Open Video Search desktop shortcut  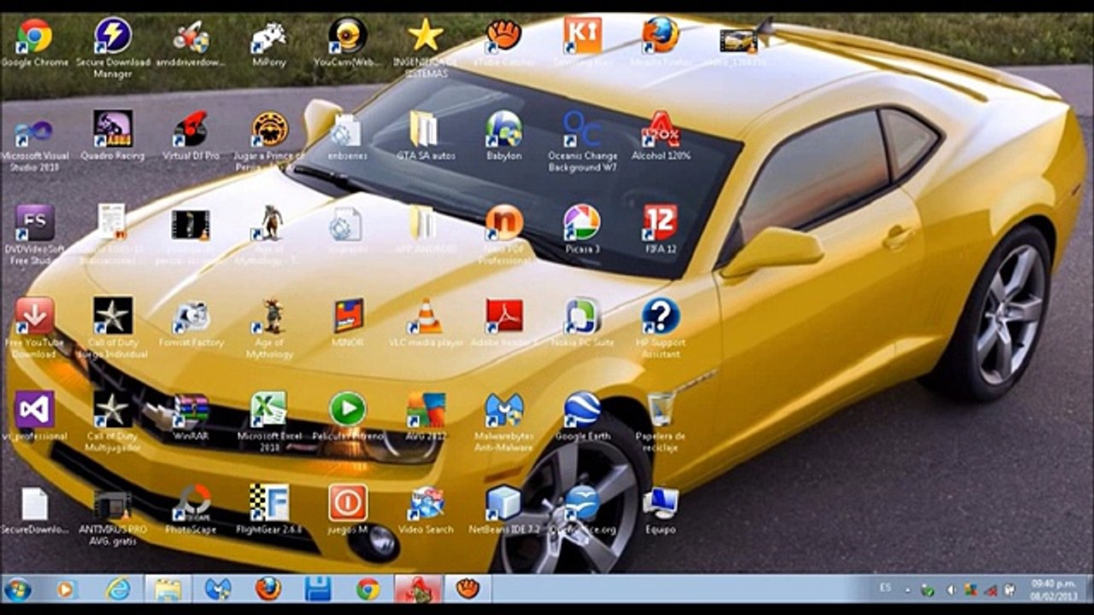(426, 503)
